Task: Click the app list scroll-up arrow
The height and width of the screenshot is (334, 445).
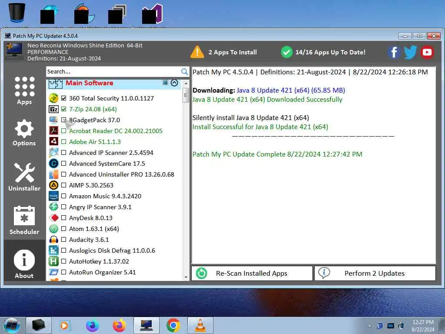Action: tap(186, 83)
